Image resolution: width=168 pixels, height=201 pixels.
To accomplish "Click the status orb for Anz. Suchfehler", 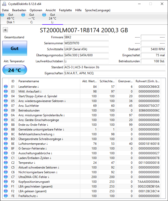I will point(6,106).
